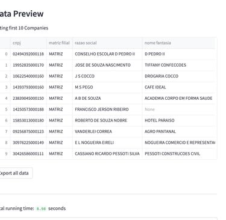Screen dimensions: 226x220
Task: Select the CAFE IDEAL cell
Action: pyautogui.click(x=178, y=87)
